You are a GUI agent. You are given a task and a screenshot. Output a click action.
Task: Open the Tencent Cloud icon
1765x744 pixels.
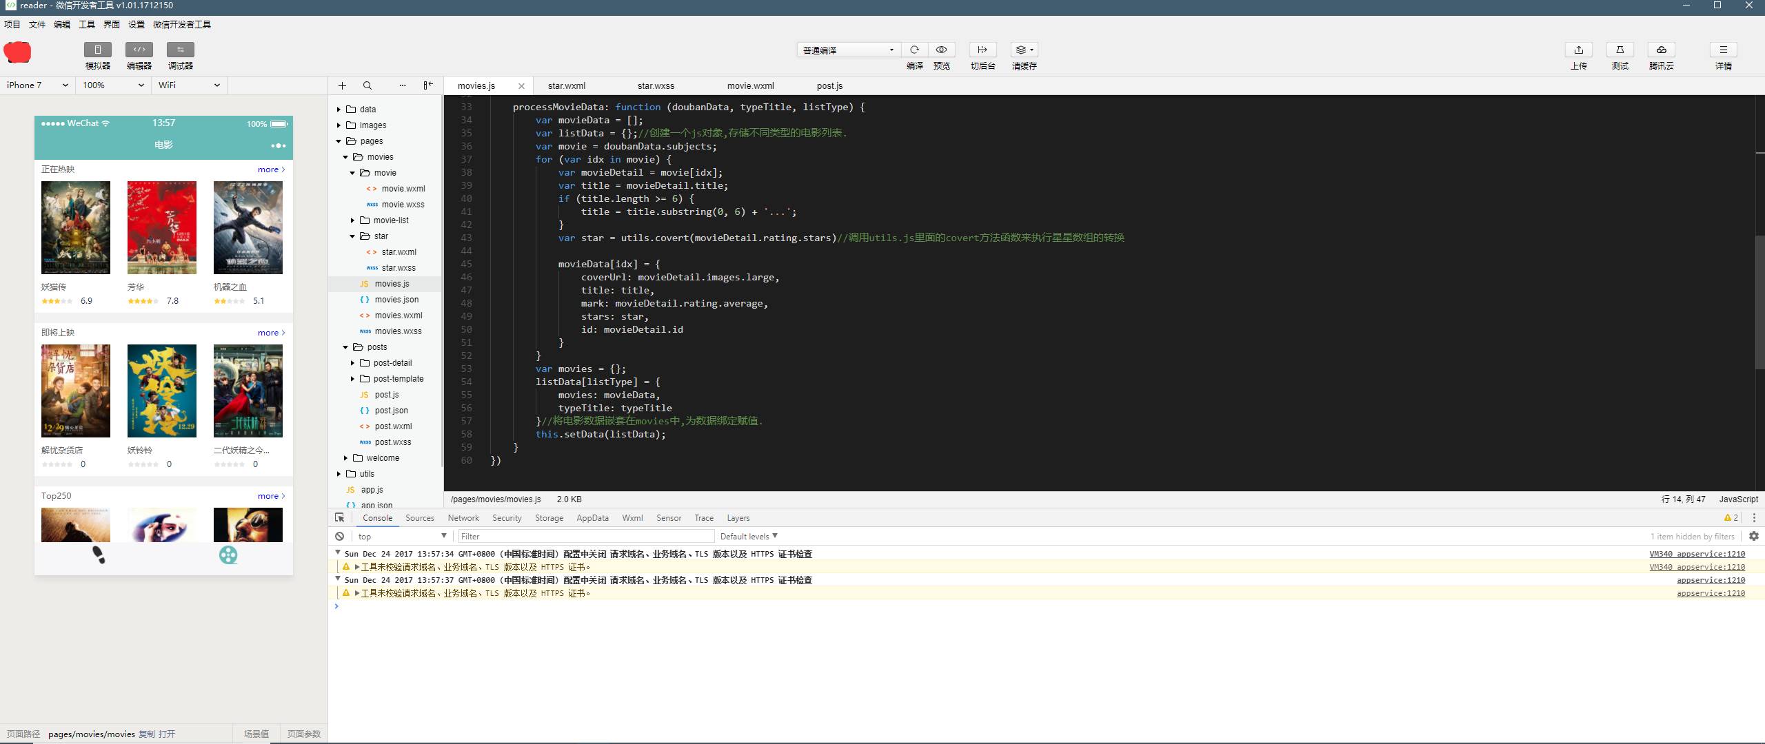[x=1661, y=50]
